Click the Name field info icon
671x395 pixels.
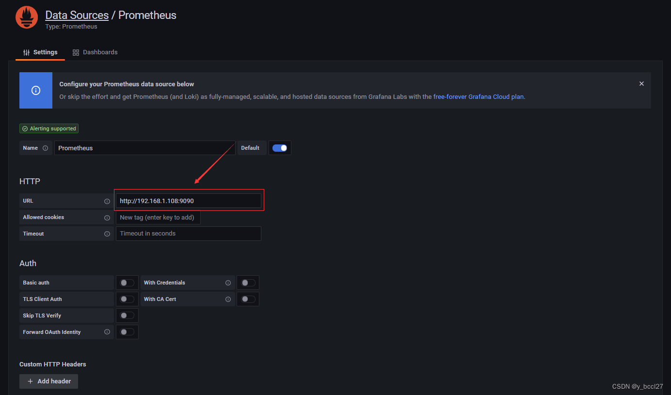click(45, 148)
